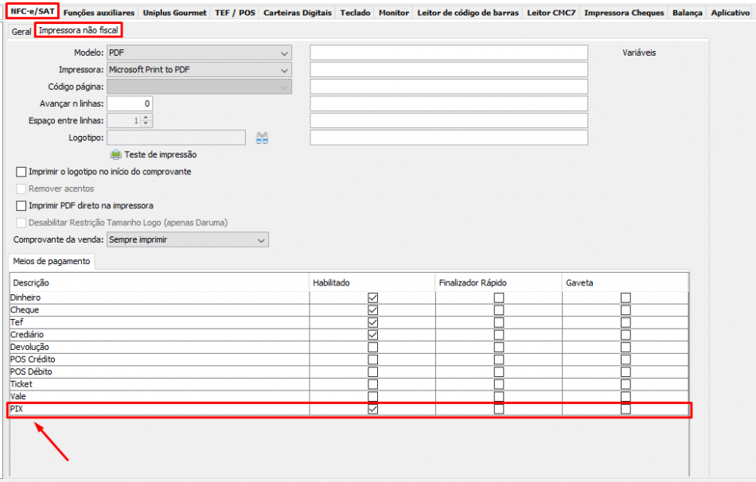The width and height of the screenshot is (756, 482).
Task: Check Finalizador Rápido for Dinheiro
Action: click(x=499, y=298)
